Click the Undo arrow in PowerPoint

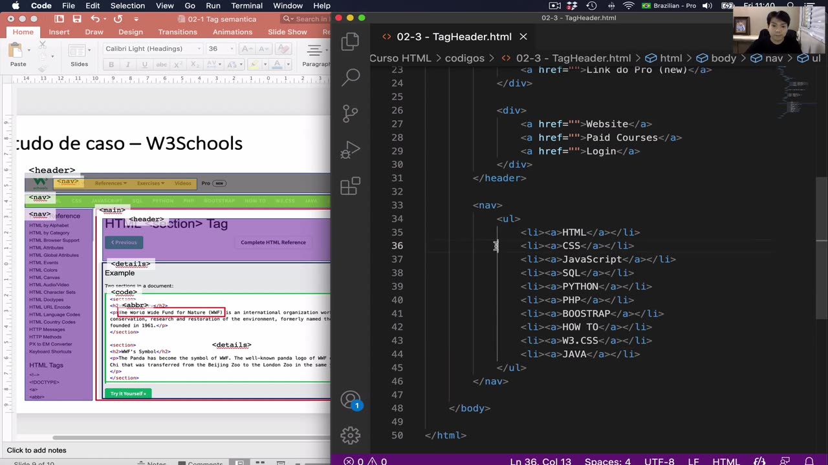click(96, 19)
